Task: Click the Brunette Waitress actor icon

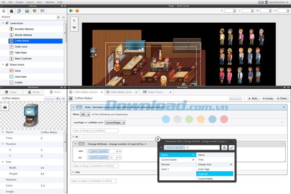Action: 12,29
